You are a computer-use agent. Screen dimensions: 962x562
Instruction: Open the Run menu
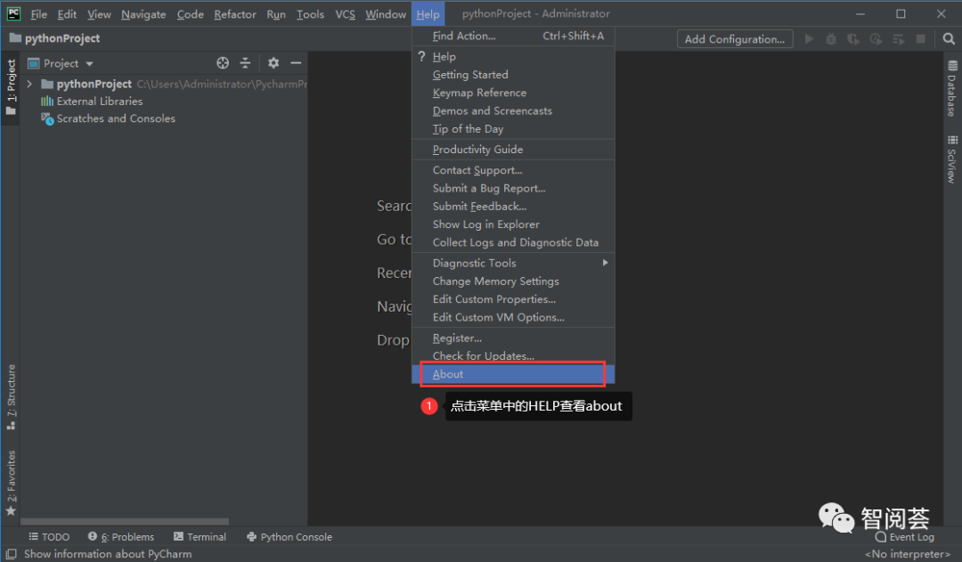coord(276,13)
